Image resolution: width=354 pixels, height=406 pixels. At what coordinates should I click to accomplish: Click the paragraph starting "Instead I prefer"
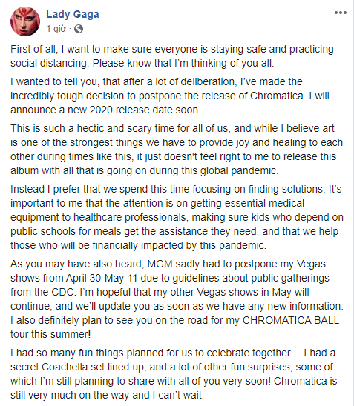point(177,217)
